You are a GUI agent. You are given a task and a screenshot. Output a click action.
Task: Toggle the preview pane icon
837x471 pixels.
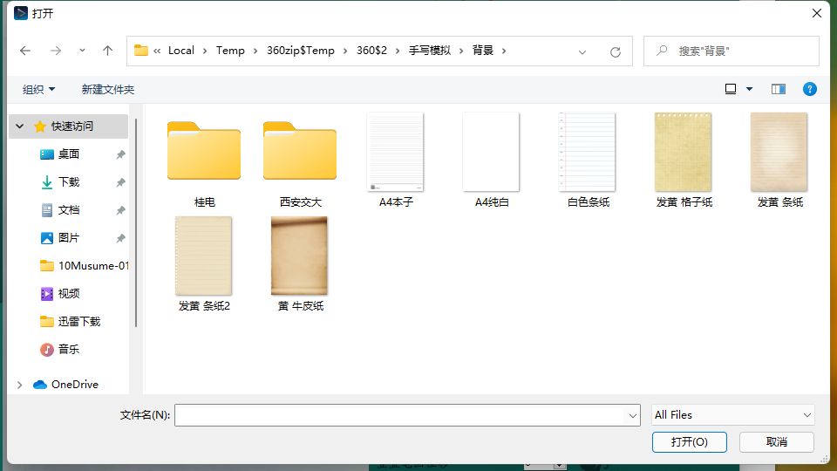point(779,89)
